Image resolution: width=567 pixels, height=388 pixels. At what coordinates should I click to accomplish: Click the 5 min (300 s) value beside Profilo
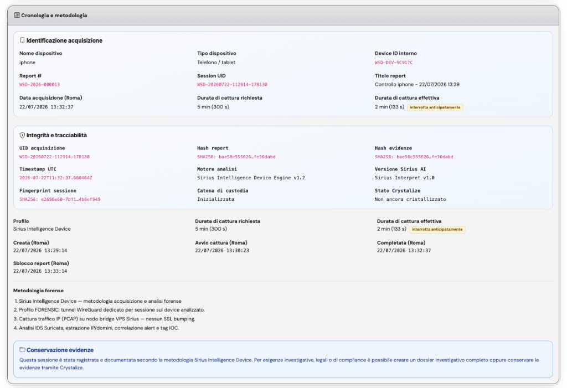pos(211,229)
